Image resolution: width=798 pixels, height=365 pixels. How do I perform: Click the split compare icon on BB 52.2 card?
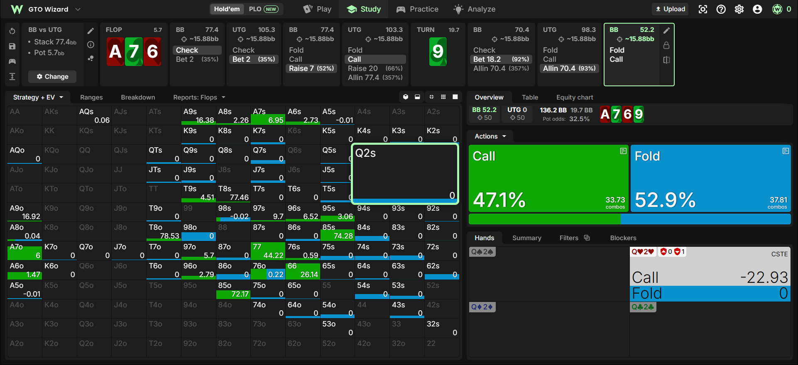[x=666, y=60]
